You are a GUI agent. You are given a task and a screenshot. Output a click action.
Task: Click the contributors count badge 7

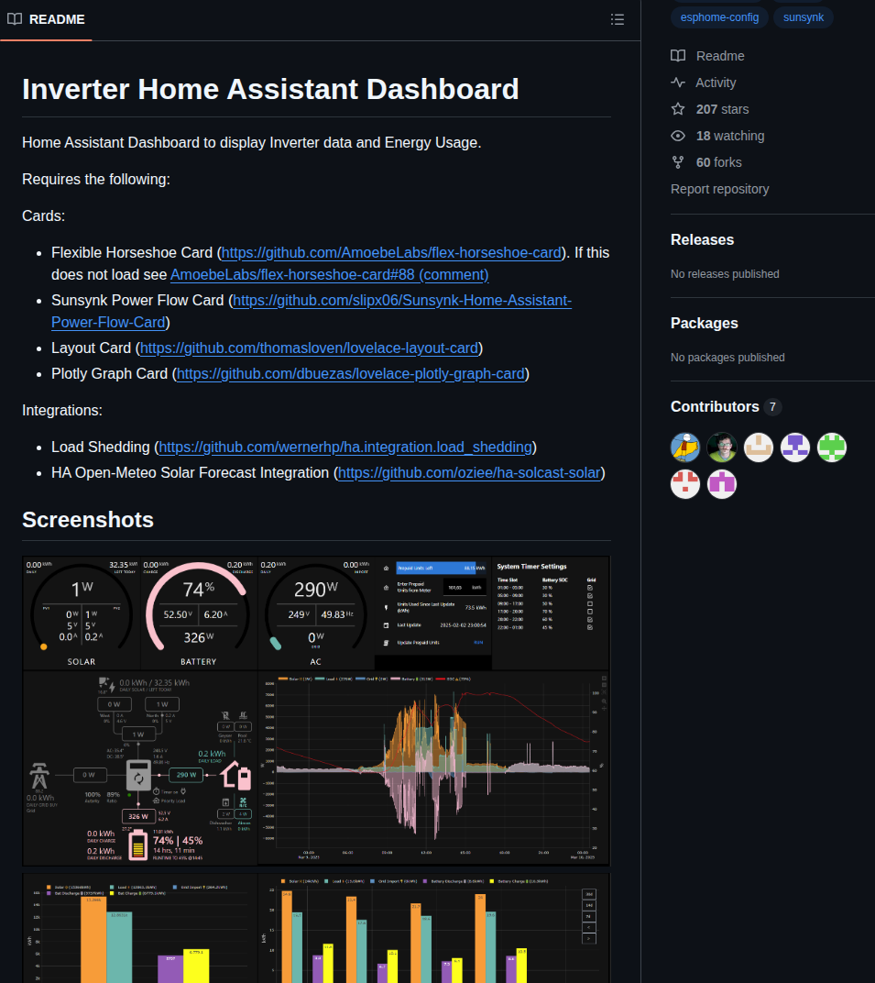pos(772,407)
